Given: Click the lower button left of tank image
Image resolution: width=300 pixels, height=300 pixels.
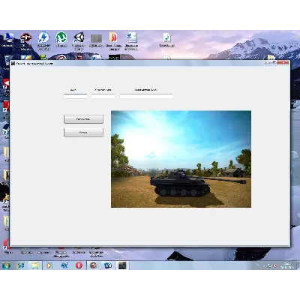Looking at the screenshot, I should 83,133.
